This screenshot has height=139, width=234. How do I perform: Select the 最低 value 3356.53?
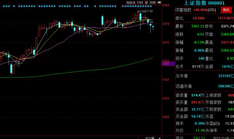[227, 51]
